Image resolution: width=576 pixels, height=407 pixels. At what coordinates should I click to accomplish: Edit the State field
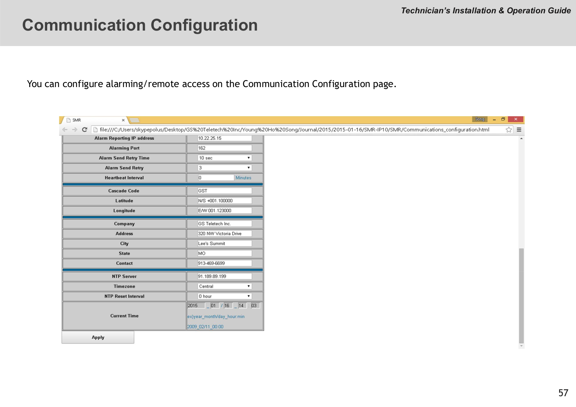point(225,253)
